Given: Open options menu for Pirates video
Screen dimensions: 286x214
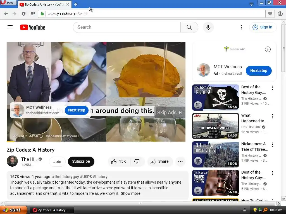Looking at the screenshot, I should [x=273, y=88].
